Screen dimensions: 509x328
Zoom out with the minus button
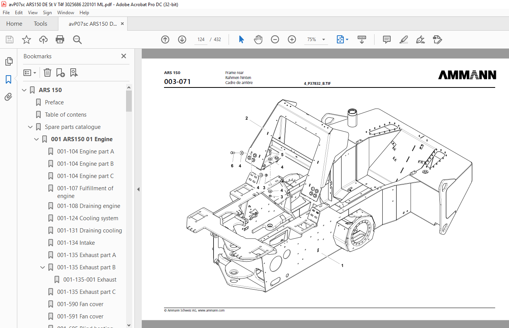pyautogui.click(x=275, y=40)
